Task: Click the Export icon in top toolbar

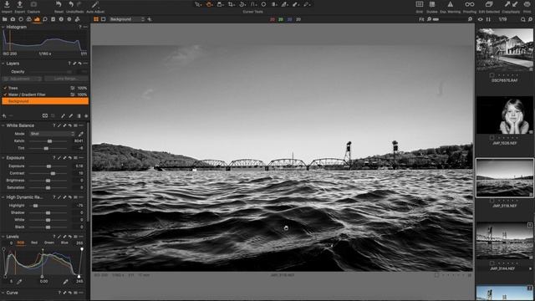Action: [20, 4]
